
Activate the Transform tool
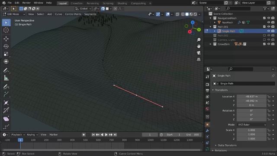[x=6, y=62]
